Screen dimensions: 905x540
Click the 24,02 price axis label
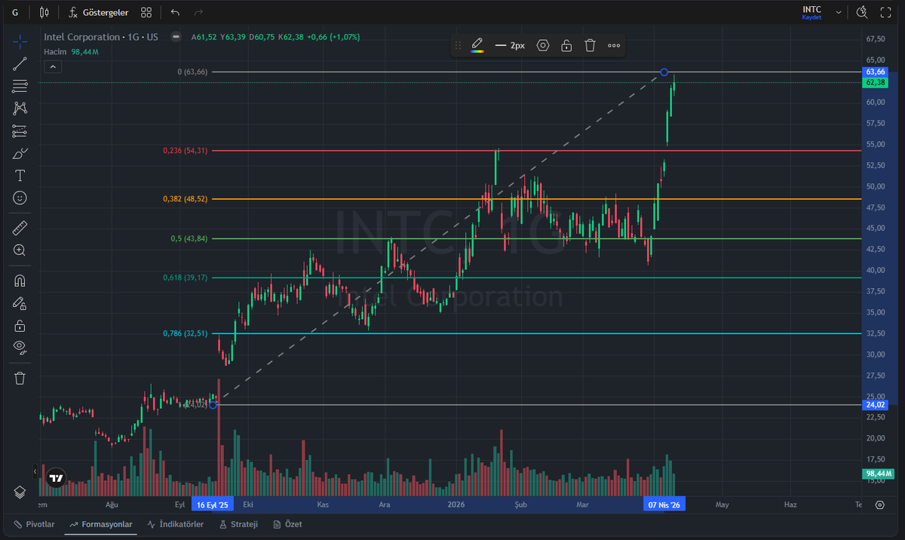pyautogui.click(x=876, y=405)
